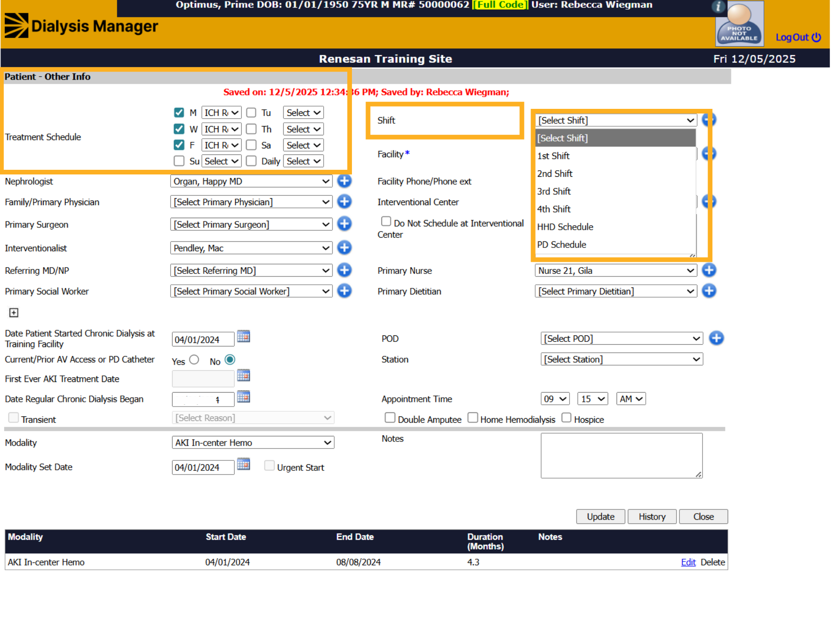Select Yes for Current/Prior AV Access
The height and width of the screenshot is (628, 836).
(x=194, y=360)
